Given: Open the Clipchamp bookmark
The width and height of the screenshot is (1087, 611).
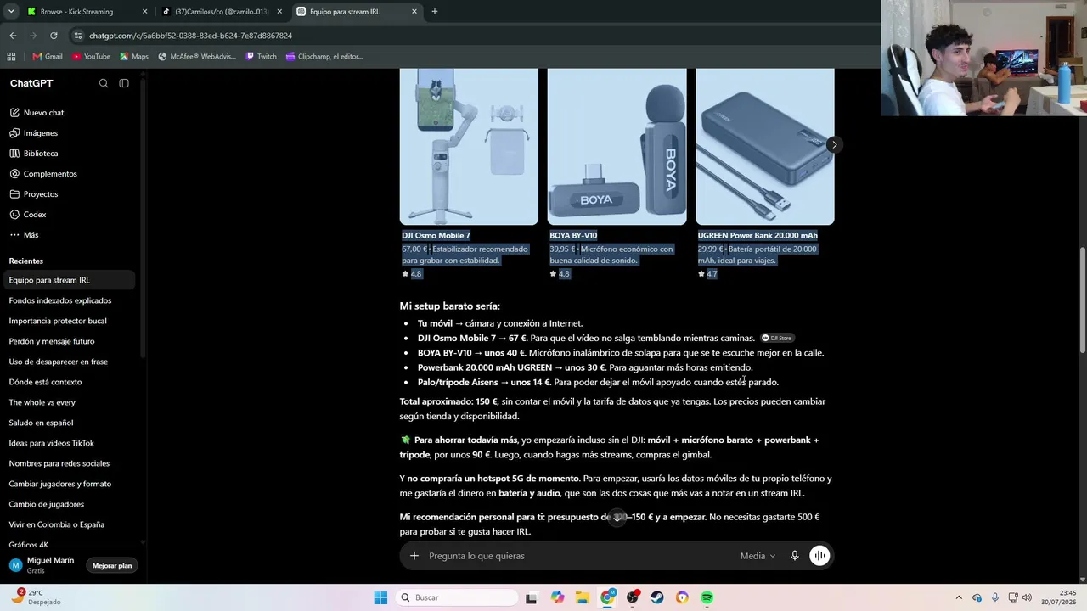Looking at the screenshot, I should 324,57.
